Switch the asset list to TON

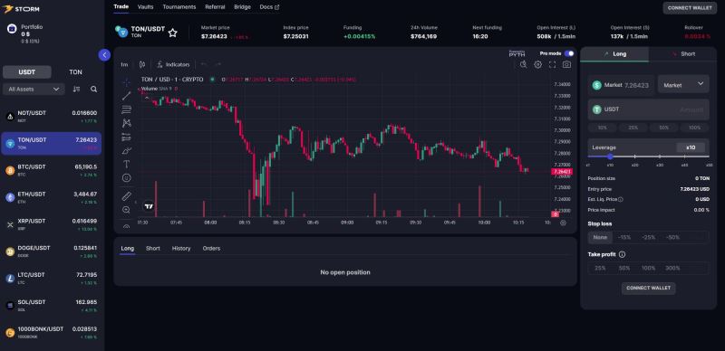pyautogui.click(x=75, y=72)
